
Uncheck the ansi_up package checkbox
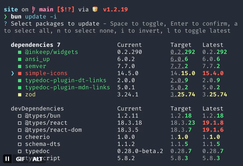(x=20, y=59)
